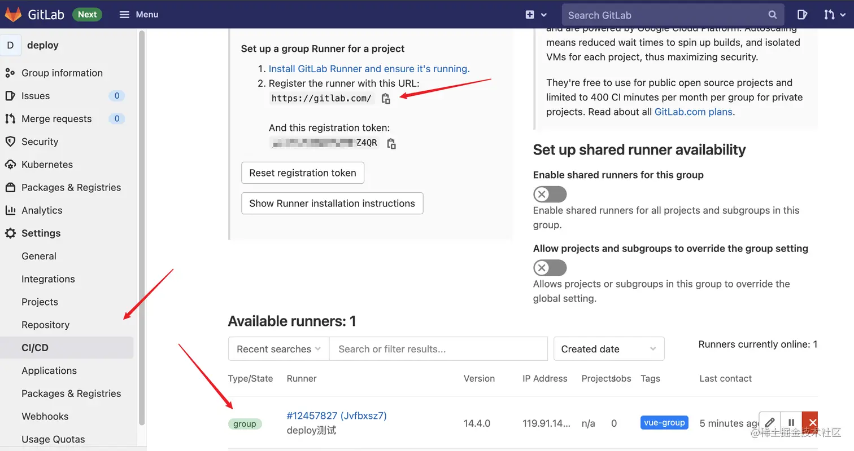
Task: Open General settings
Action: (x=39, y=256)
